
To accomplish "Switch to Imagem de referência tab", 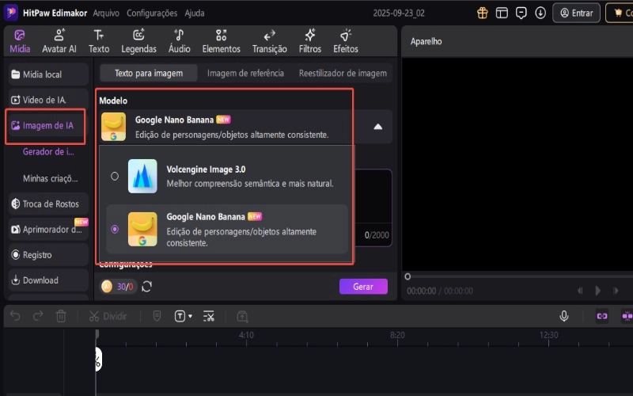I will 244,73.
